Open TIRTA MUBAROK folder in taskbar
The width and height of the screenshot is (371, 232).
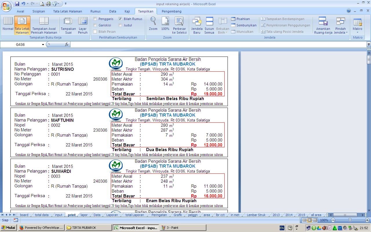[88, 228]
